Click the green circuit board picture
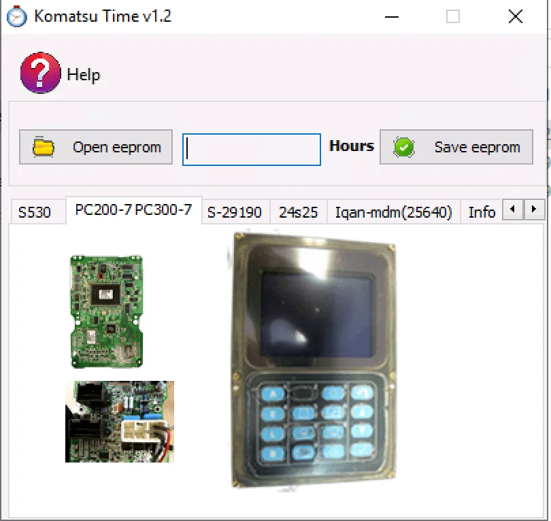 point(107,312)
